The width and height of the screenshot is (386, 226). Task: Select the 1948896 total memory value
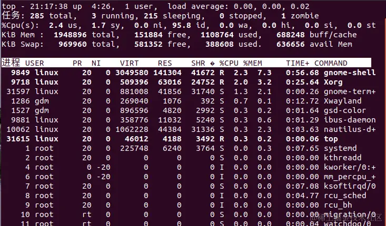click(70, 35)
